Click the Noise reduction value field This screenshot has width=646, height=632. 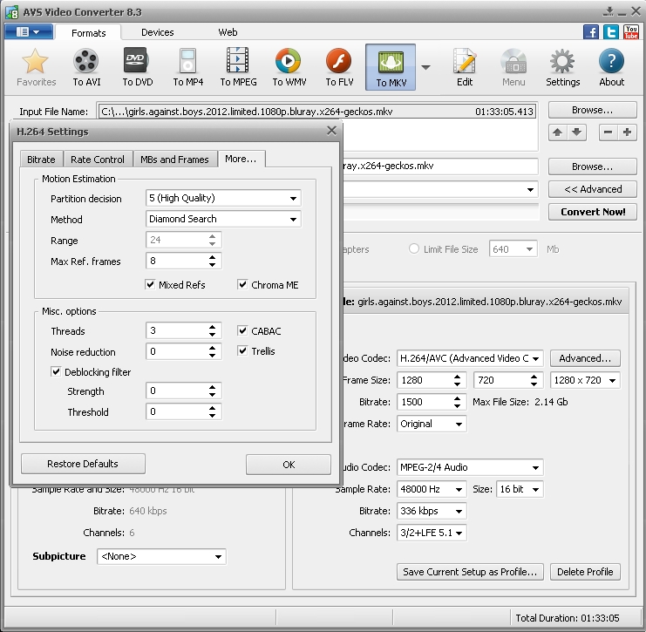point(177,351)
